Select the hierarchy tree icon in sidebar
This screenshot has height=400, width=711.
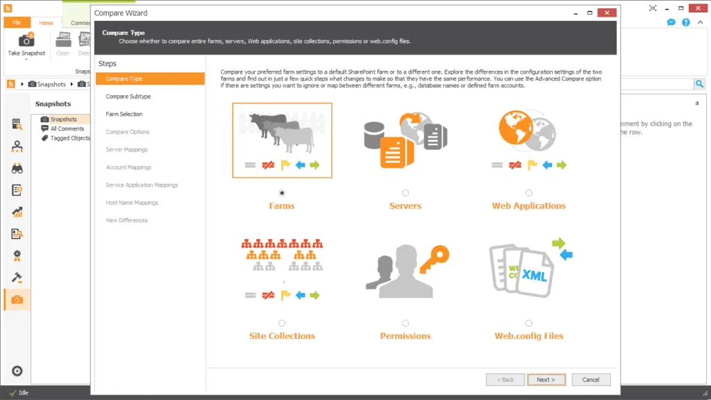point(17,147)
